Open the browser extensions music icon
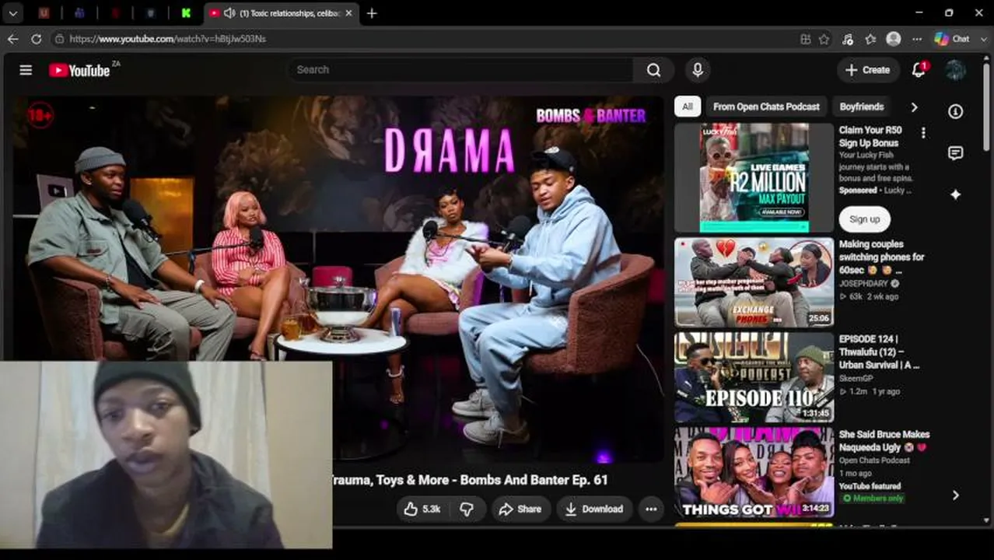 coord(848,38)
